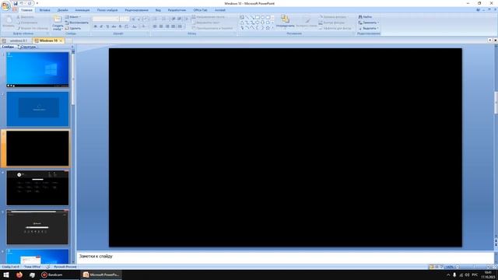Show hidden system tray icons
The height and width of the screenshot is (280, 498).
pos(448,275)
